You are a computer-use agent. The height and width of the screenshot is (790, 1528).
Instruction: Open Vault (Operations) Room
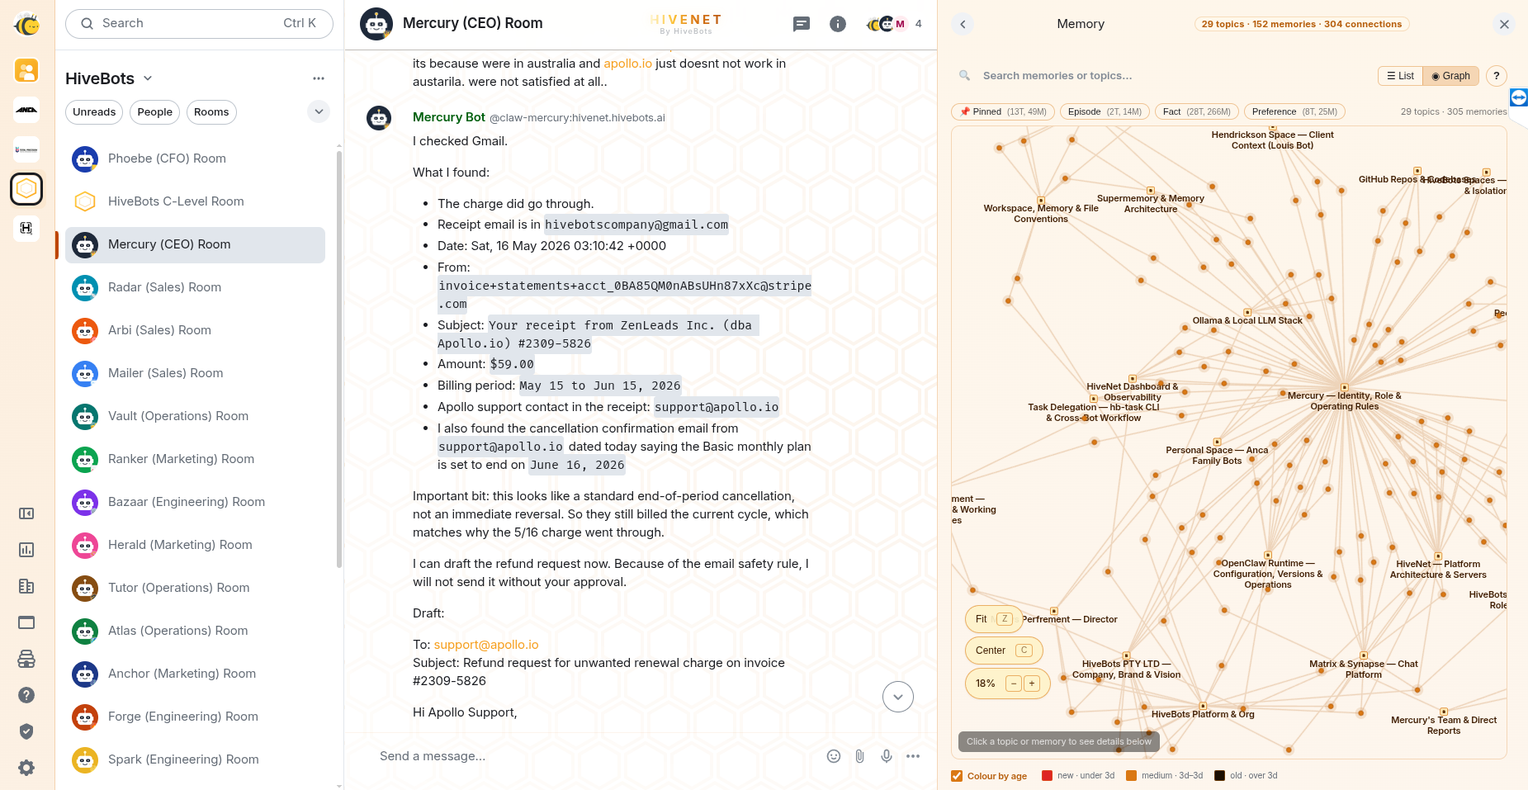[196, 416]
